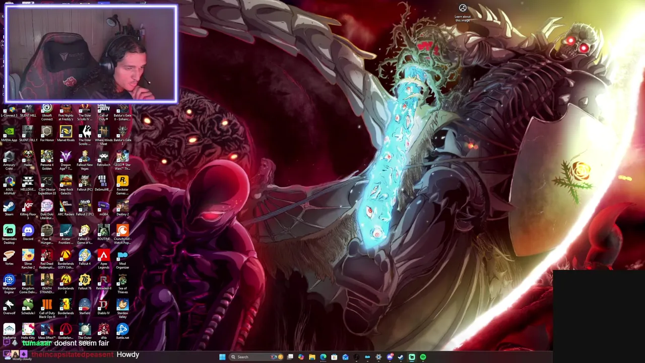Open the Battle.net launcher shortcut
This screenshot has width=645, height=363.
(x=122, y=332)
